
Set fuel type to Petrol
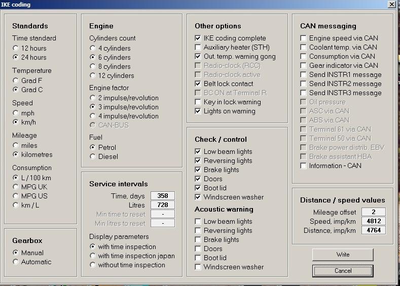click(x=93, y=147)
